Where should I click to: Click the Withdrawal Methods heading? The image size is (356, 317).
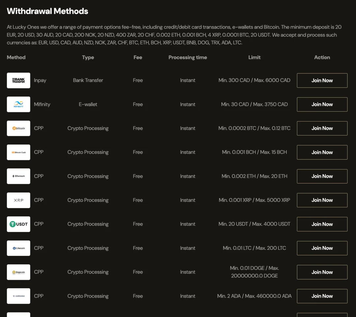point(47,11)
